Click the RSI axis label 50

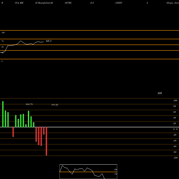pyautogui.click(x=3, y=47)
